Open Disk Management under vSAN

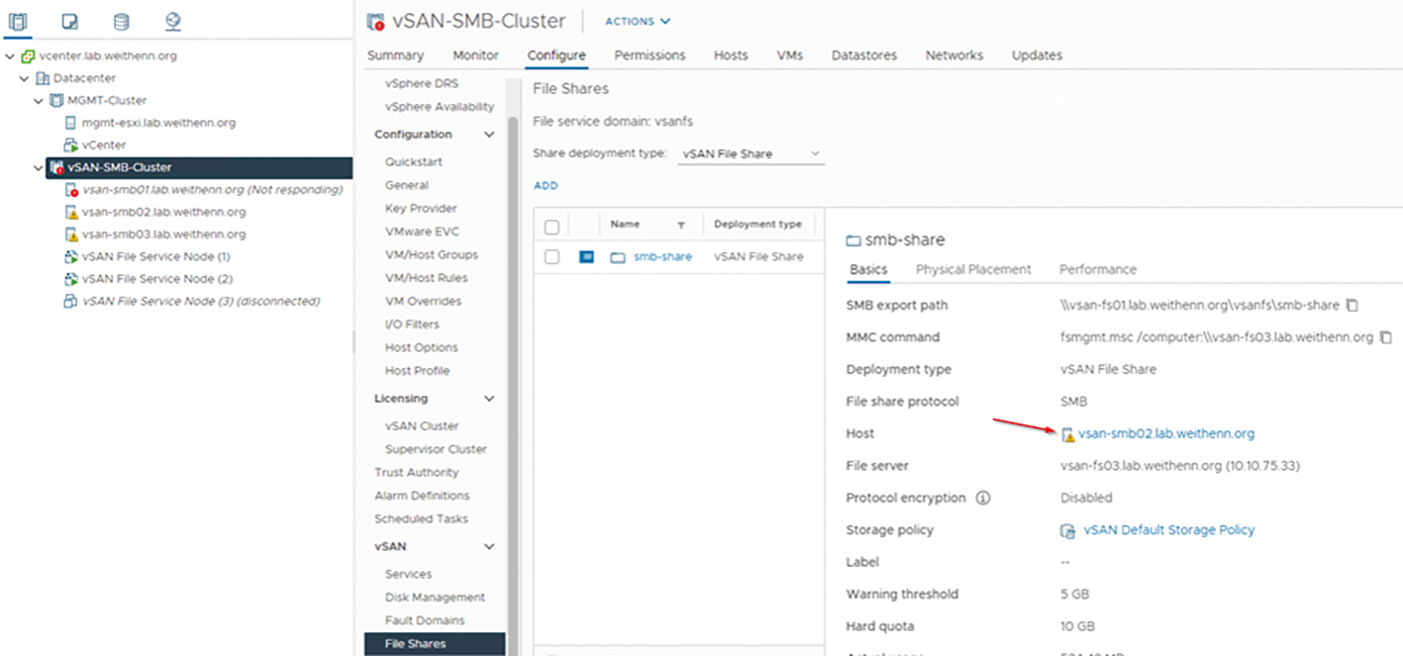click(x=435, y=598)
